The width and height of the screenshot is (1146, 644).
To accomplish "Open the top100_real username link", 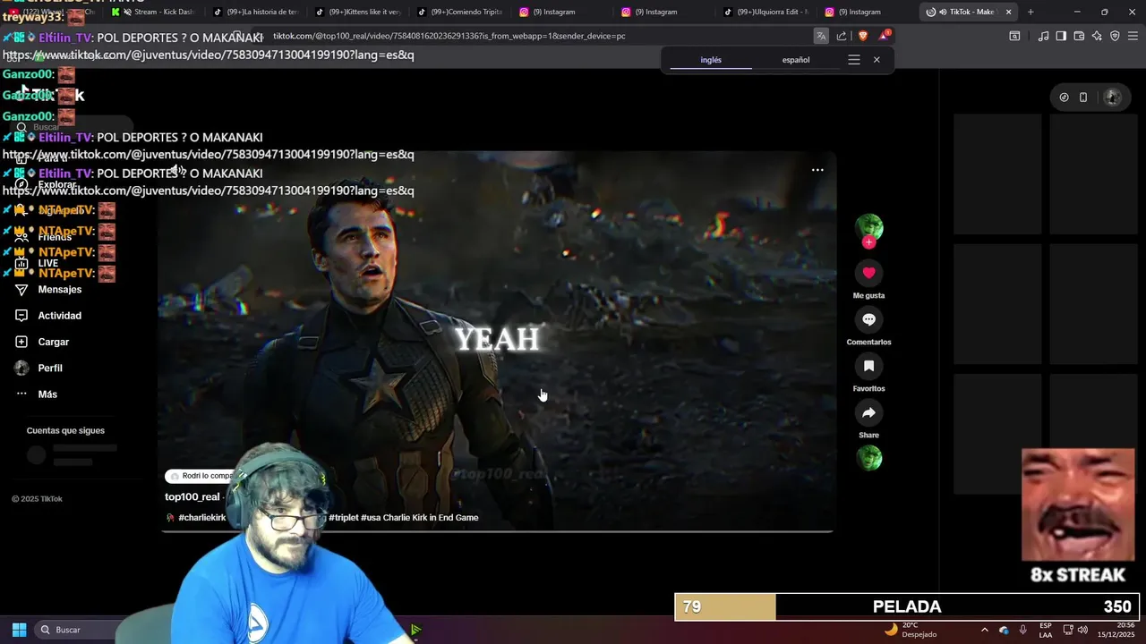I will coord(192,496).
